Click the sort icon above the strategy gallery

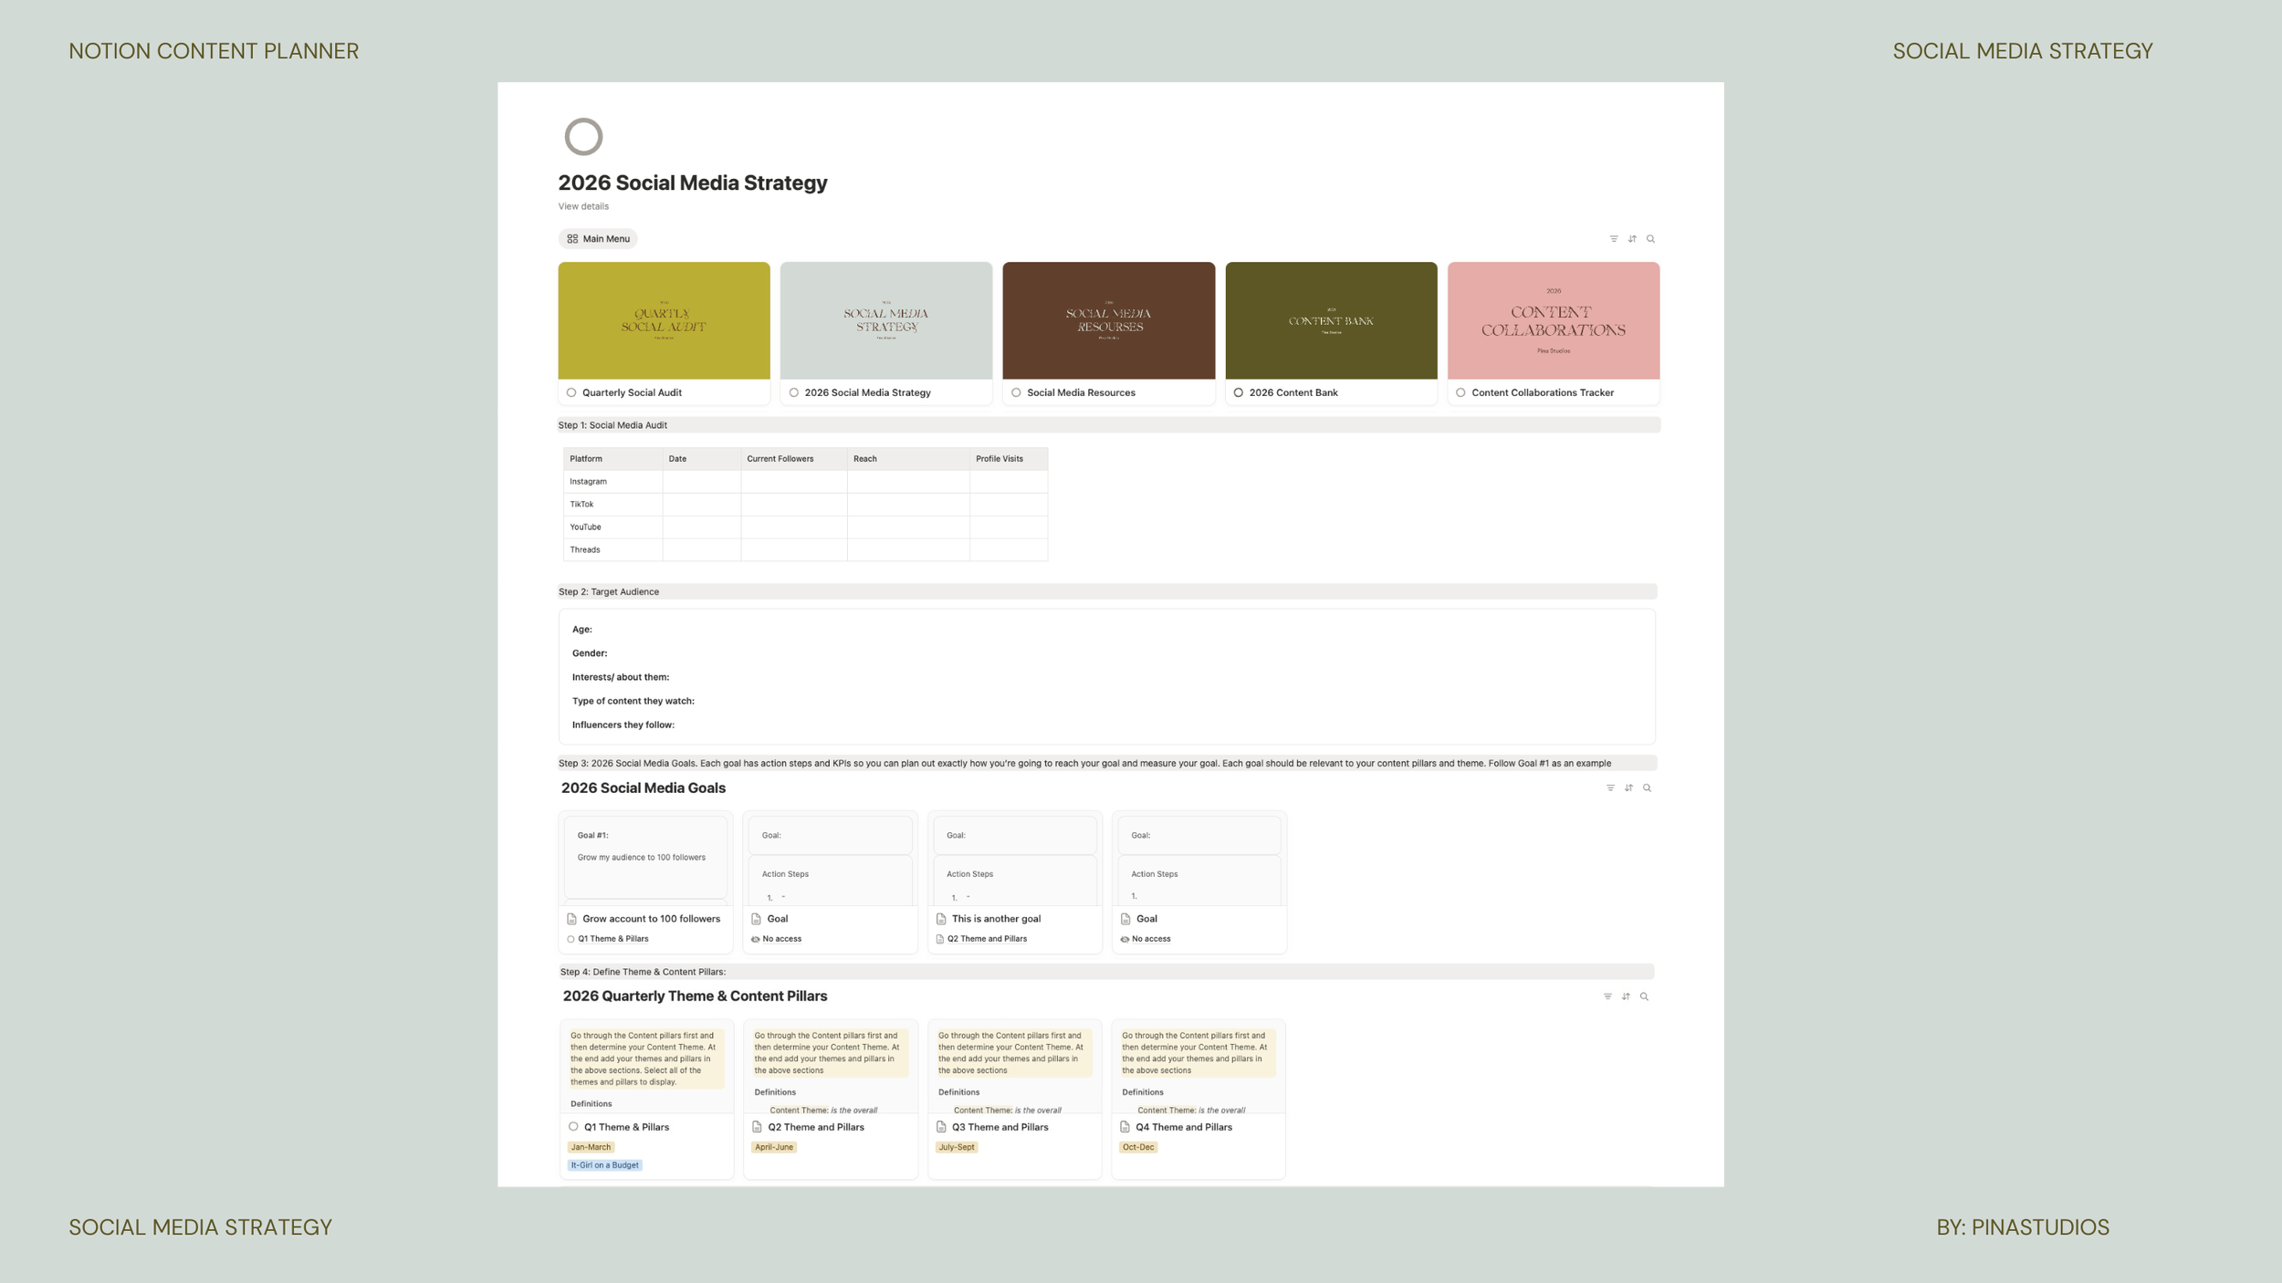[1631, 238]
